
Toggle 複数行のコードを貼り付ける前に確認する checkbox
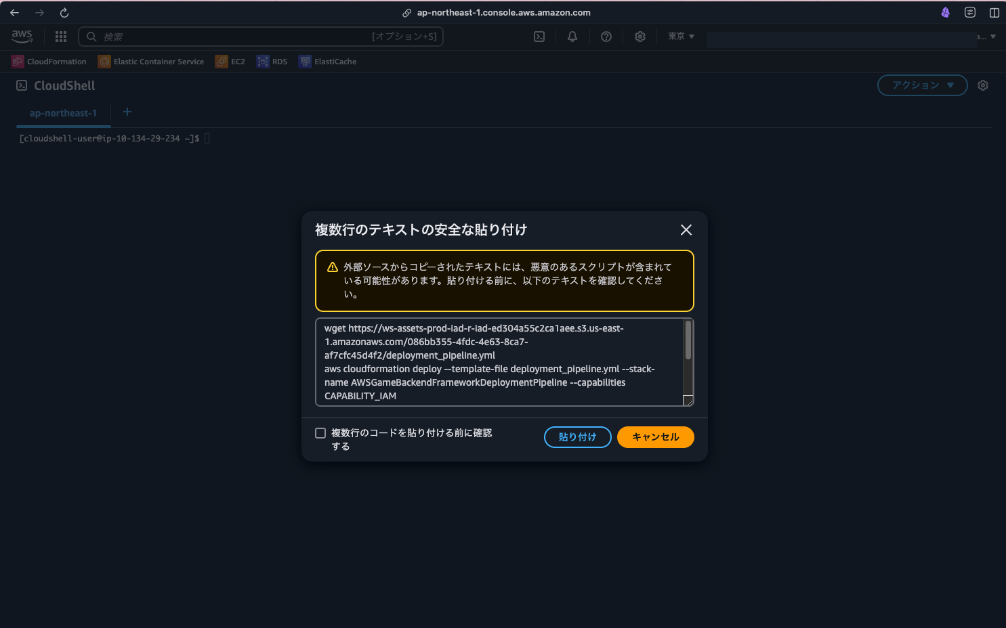[x=320, y=433]
